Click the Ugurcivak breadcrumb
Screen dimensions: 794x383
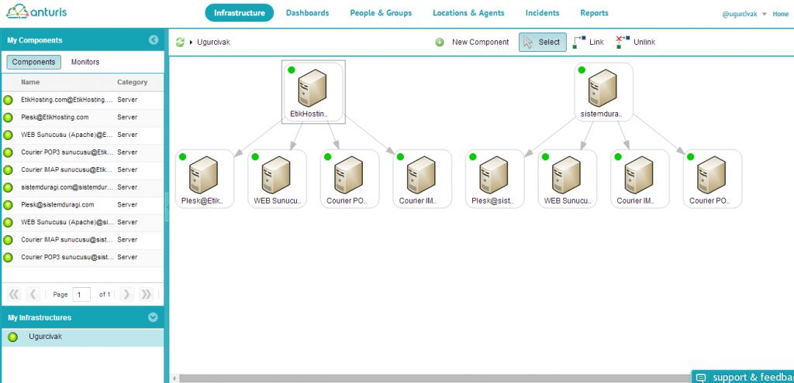point(213,43)
